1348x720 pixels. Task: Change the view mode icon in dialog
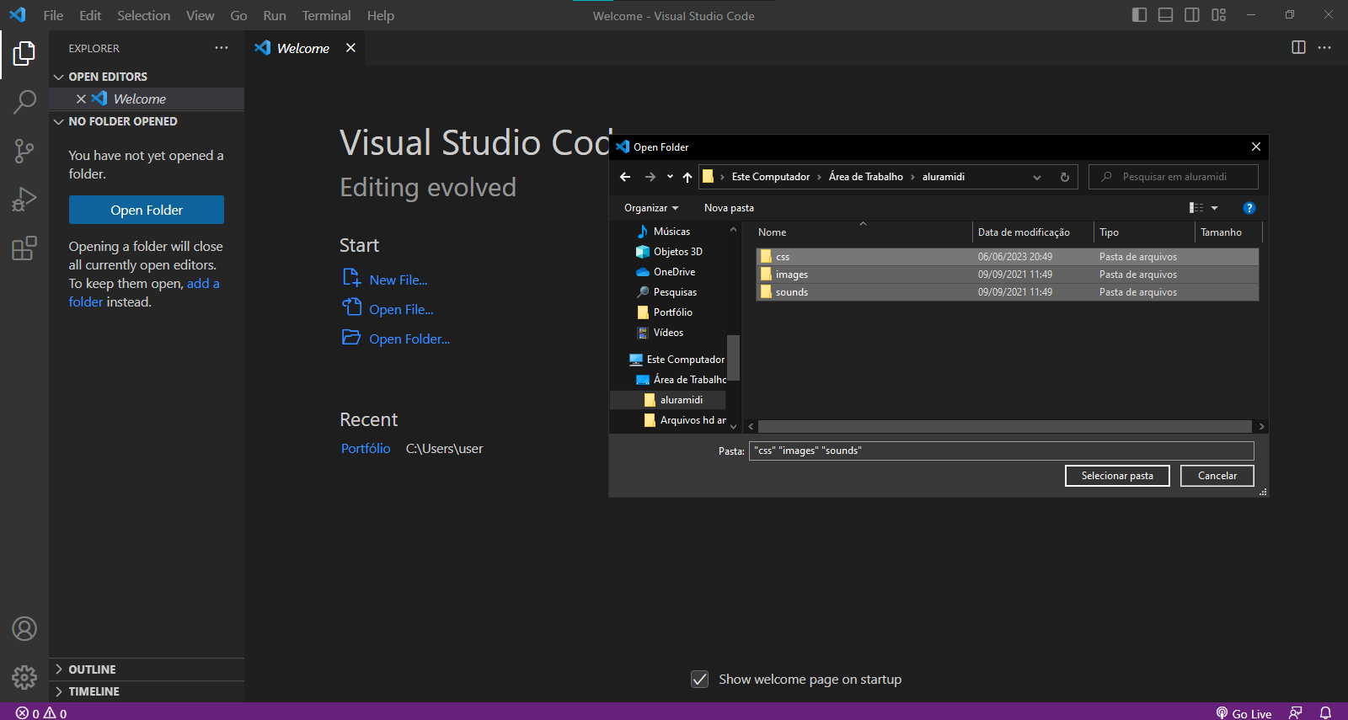(x=1196, y=208)
